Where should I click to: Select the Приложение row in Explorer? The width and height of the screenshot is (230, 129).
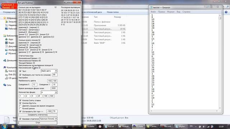pyautogui.click(x=104, y=25)
